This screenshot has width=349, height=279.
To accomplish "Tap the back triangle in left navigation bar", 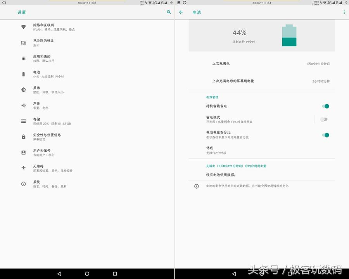I will (x=59, y=274).
